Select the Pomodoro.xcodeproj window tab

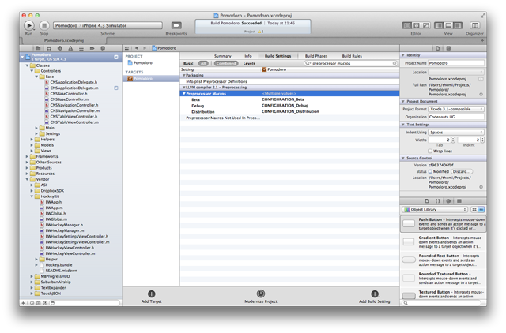(64, 40)
